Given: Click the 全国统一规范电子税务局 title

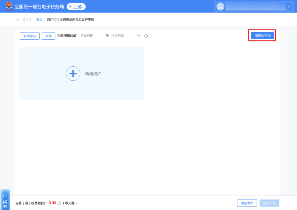Looking at the screenshot, I should 39,7.
